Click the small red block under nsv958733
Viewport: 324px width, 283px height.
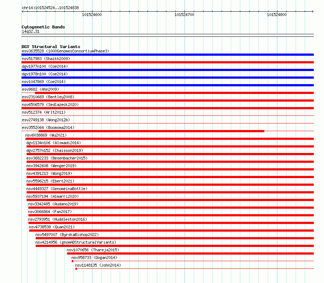(72, 261)
